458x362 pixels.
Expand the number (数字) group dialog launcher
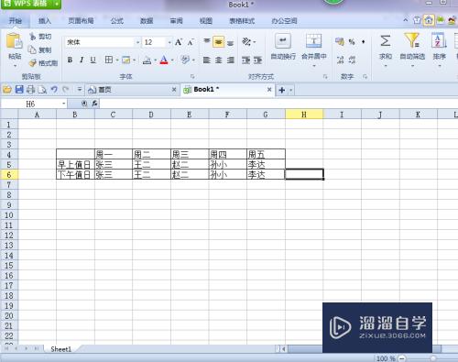pos(365,76)
